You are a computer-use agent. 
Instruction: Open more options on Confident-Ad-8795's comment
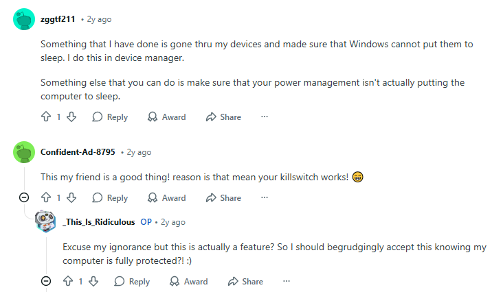pos(265,198)
